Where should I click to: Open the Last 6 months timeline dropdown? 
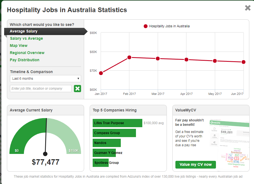(x=45, y=79)
